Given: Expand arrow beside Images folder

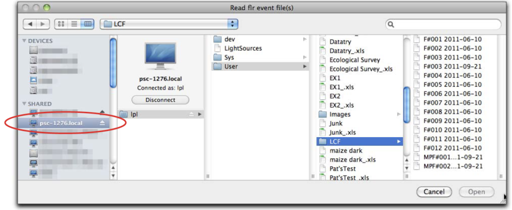Looking at the screenshot, I should [x=399, y=114].
